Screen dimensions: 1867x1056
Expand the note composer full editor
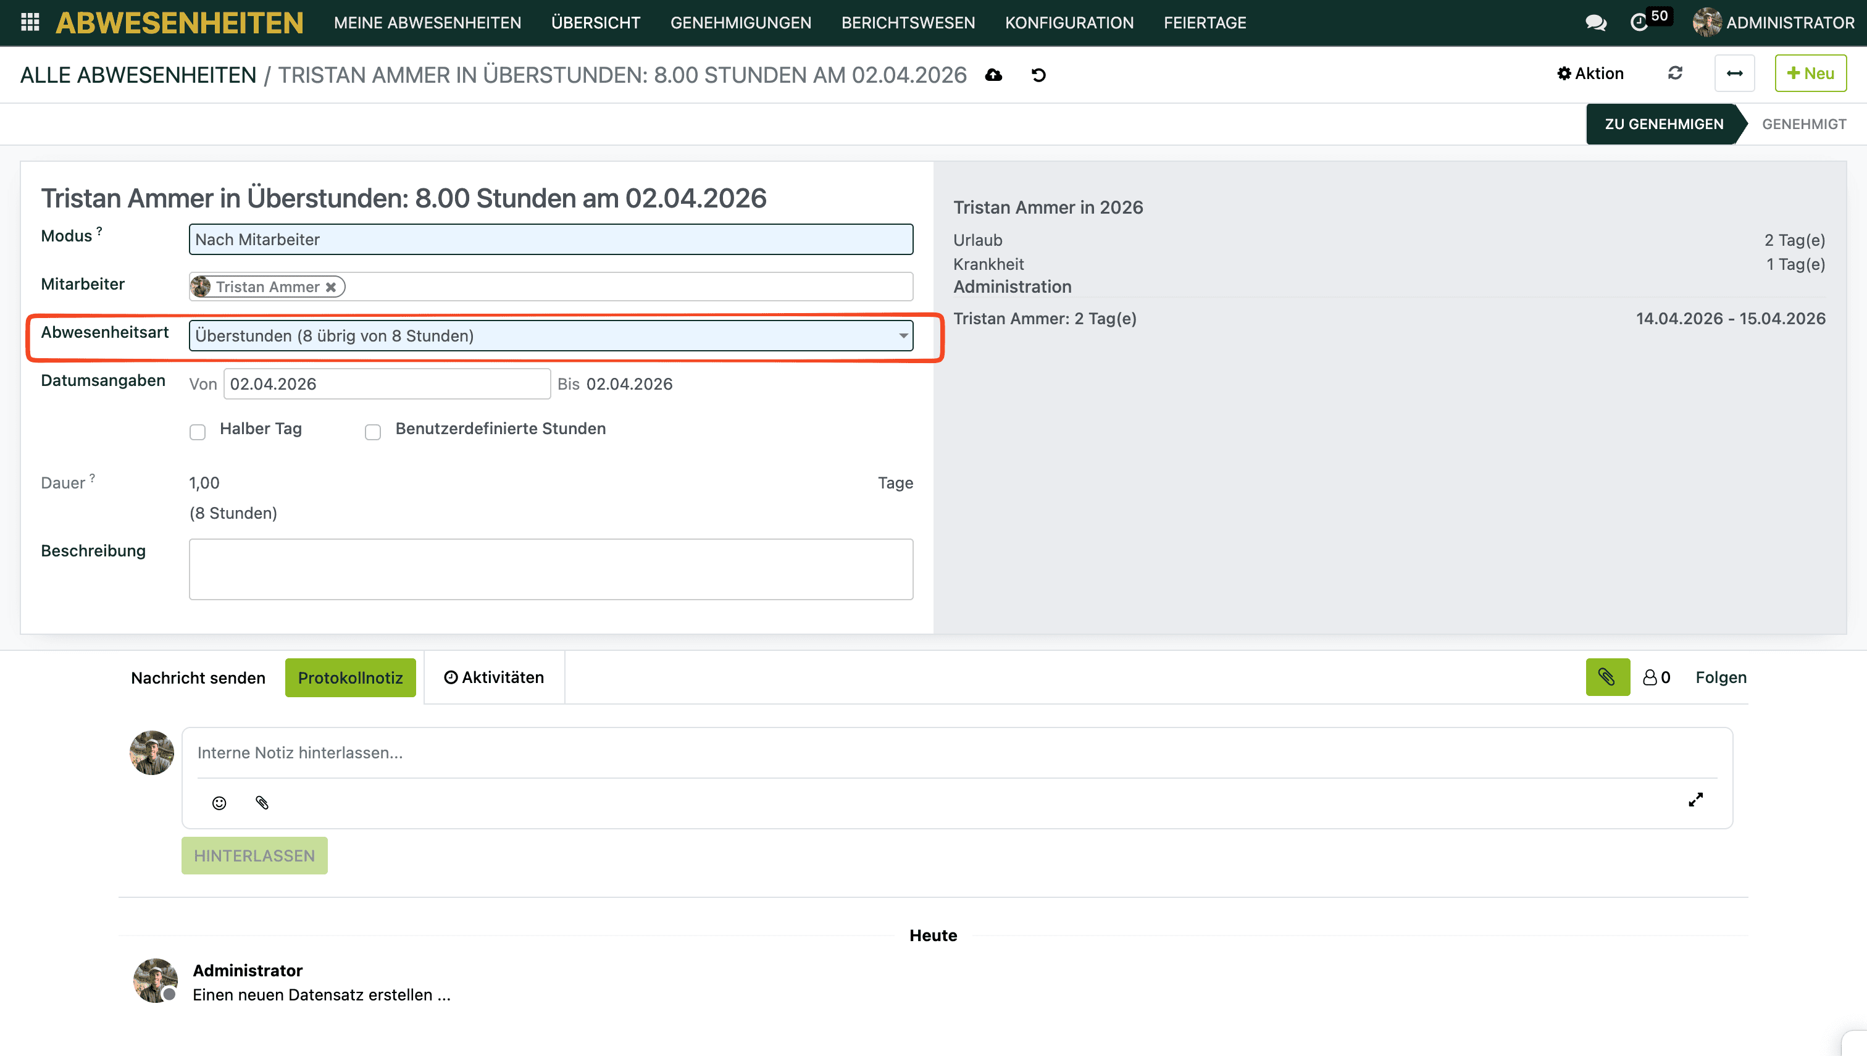(1695, 799)
